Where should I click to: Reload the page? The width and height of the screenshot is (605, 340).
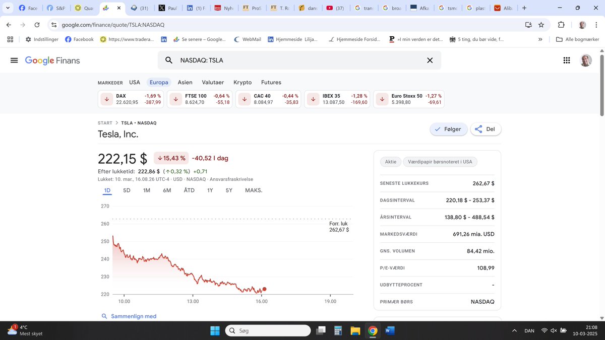point(37,25)
